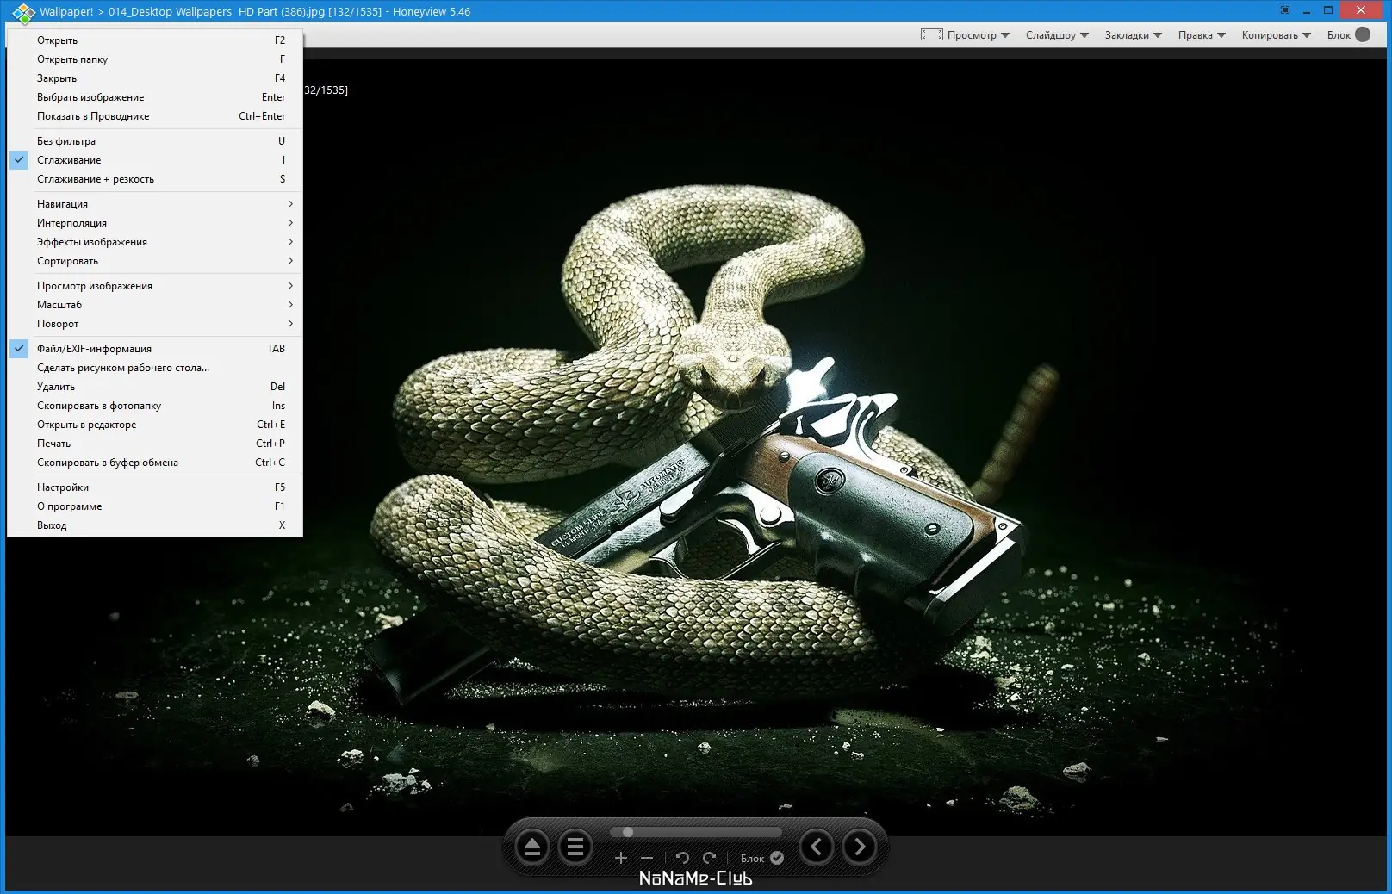Go to the previous image

click(x=817, y=847)
